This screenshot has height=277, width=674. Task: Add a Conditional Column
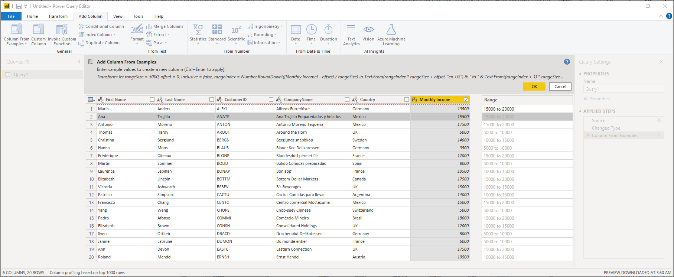pos(101,26)
